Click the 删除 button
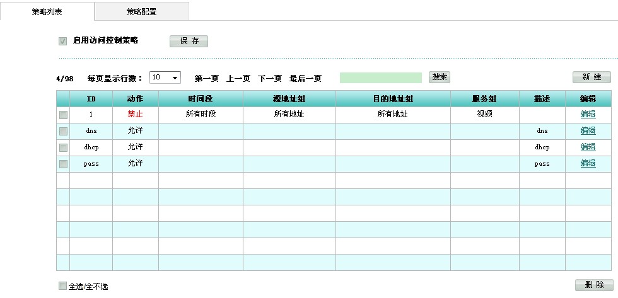The width and height of the screenshot is (618, 298). pyautogui.click(x=593, y=285)
